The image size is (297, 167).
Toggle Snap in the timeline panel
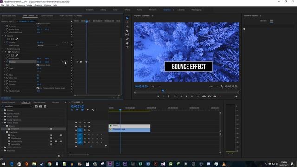coord(77,110)
